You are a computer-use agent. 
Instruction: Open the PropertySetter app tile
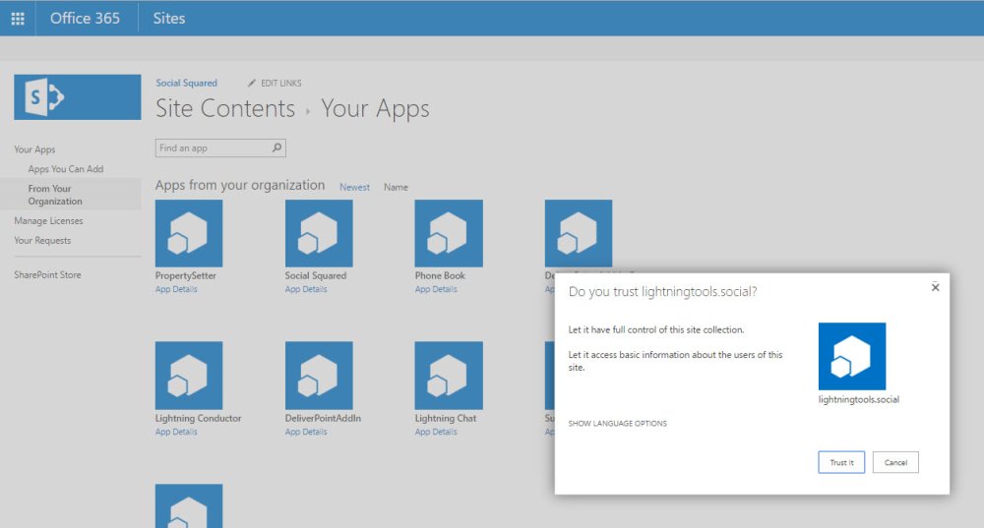(189, 233)
